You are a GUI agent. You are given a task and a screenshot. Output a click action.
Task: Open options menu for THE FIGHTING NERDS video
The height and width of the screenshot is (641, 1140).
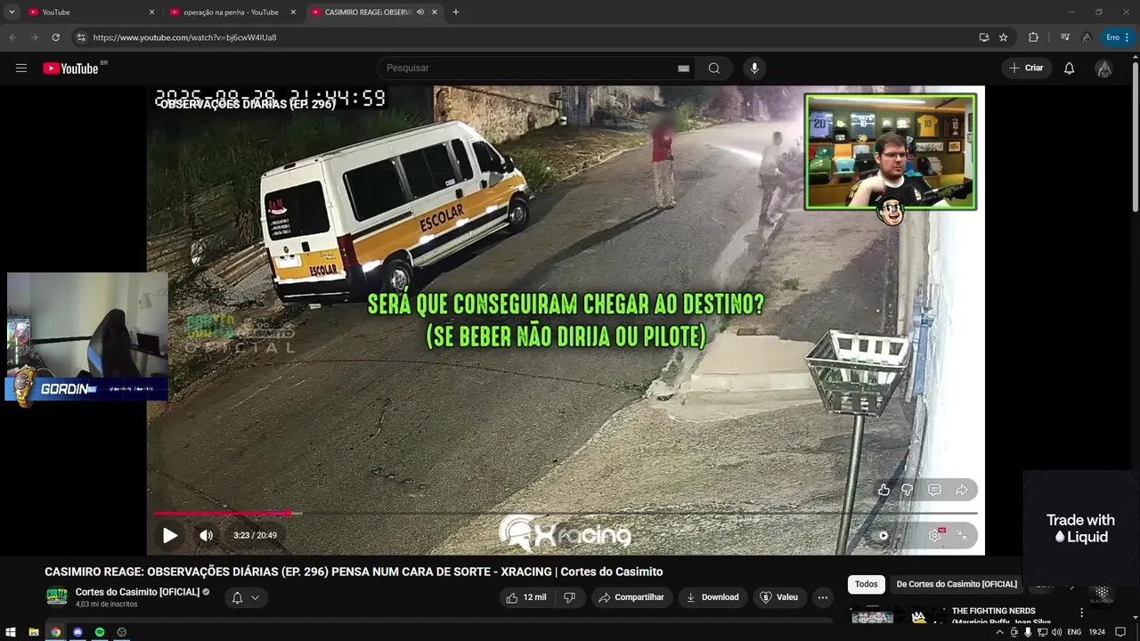pos(1081,613)
